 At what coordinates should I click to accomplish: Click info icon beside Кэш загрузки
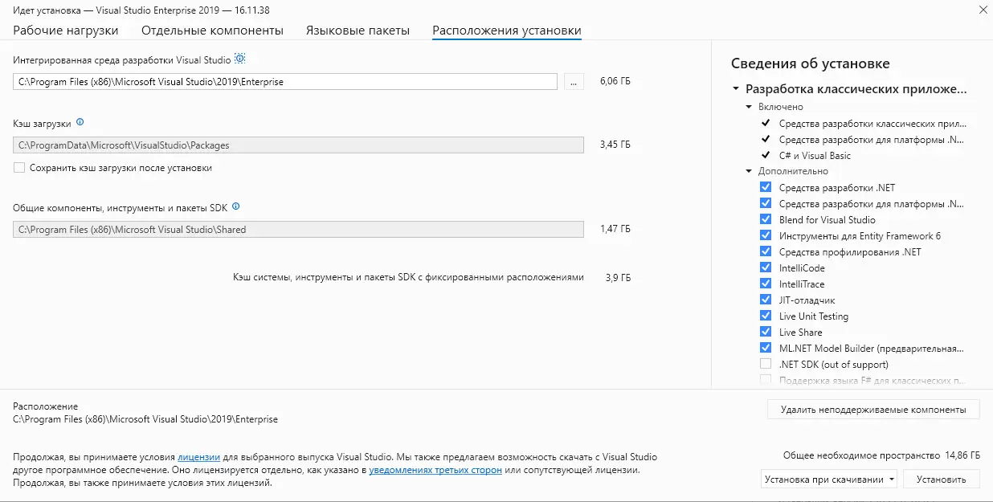[x=80, y=123]
